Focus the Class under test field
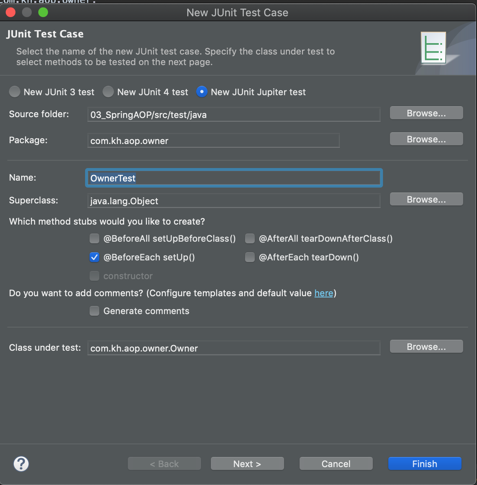The image size is (477, 485). click(234, 348)
